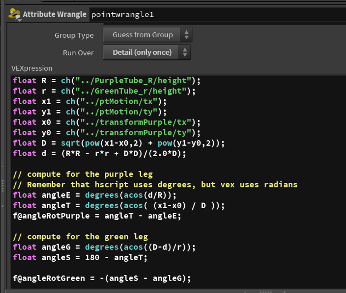Click the VEXpression parameter label
The width and height of the screenshot is (346, 293).
coord(32,68)
